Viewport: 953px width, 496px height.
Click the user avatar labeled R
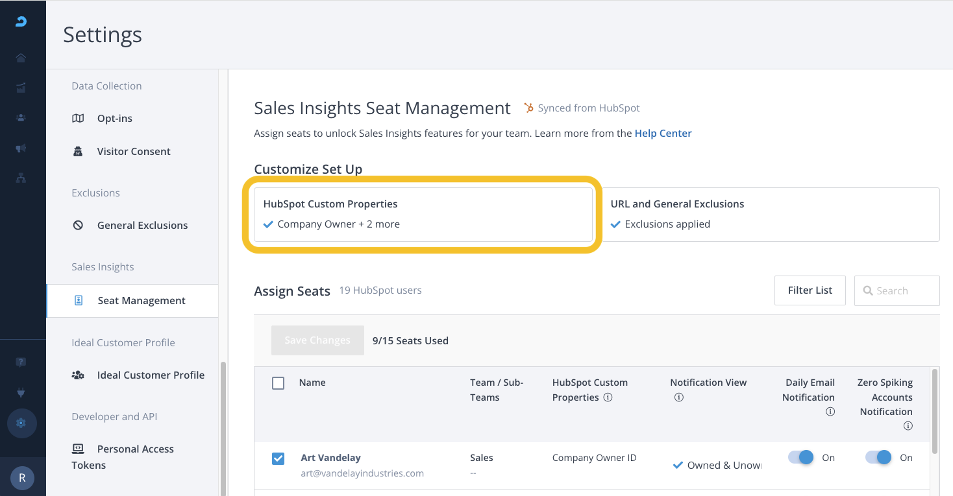click(x=22, y=478)
